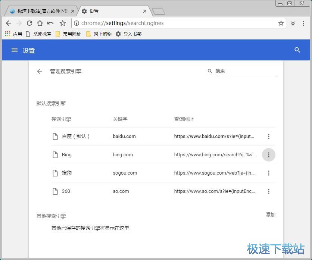Click the 其他搜索引擎 section heading

[51, 216]
